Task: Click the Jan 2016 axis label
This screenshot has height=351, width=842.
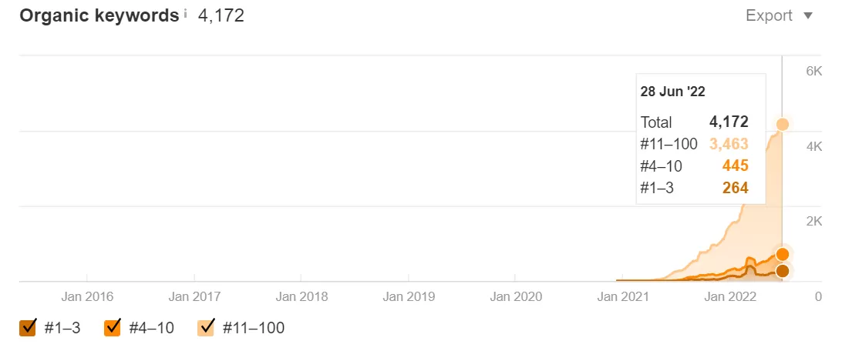Action: (87, 296)
